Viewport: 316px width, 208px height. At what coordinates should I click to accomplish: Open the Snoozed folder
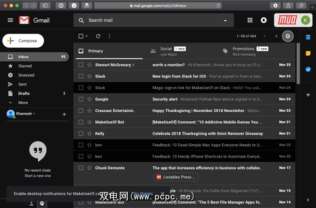click(x=26, y=75)
